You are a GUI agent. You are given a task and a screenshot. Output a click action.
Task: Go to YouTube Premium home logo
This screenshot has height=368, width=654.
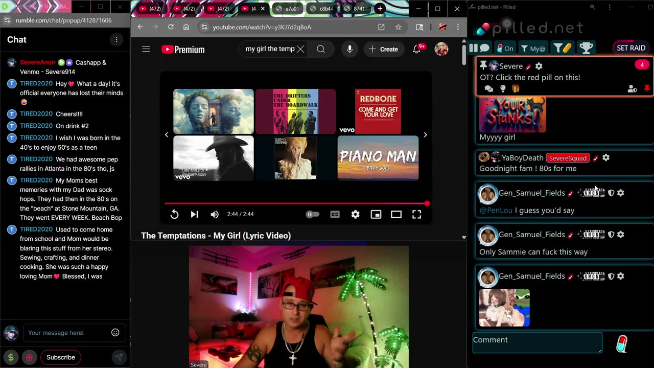tap(183, 50)
